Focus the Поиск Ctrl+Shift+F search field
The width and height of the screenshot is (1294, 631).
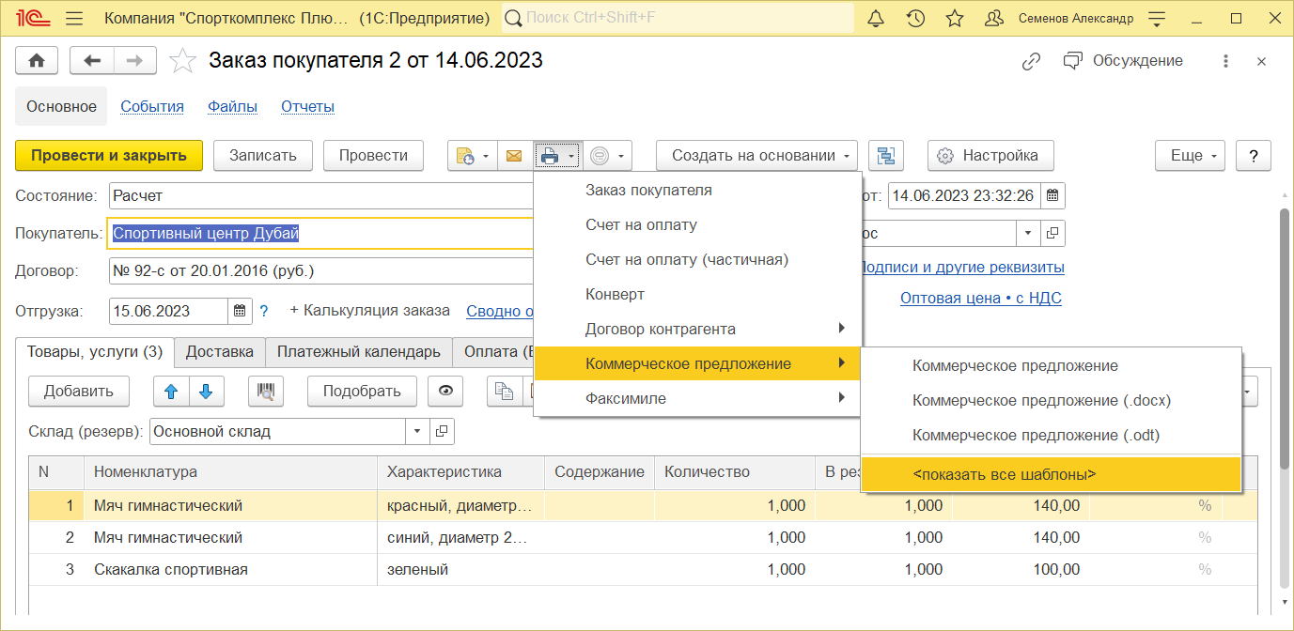click(678, 19)
